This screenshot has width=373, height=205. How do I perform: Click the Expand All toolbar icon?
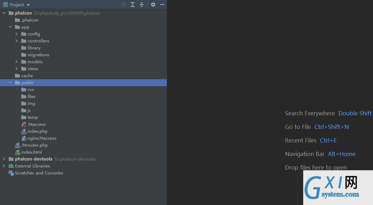(133, 5)
